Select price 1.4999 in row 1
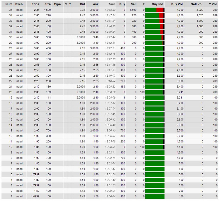The image size is (219, 201). click(35, 196)
